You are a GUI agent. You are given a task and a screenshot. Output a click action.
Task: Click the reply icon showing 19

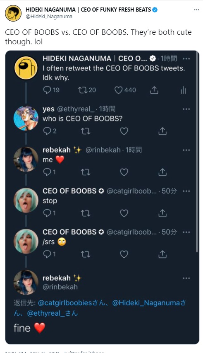click(x=47, y=90)
